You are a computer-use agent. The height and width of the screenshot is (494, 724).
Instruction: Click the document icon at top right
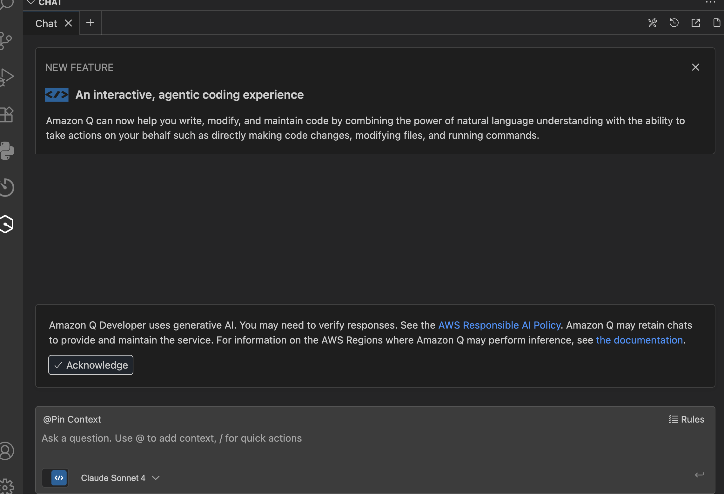click(717, 23)
